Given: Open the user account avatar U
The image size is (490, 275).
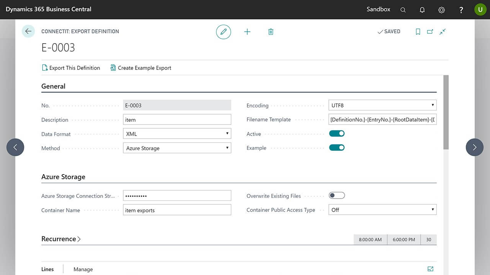Looking at the screenshot, I should (480, 10).
